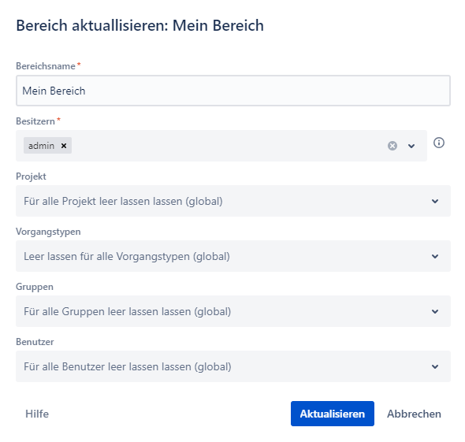Expand the Besitzern dropdown chevron
This screenshot has width=465, height=442.
coord(411,146)
